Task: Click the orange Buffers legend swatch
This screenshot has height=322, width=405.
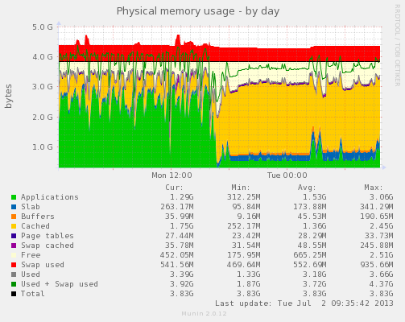Action: tap(14, 217)
